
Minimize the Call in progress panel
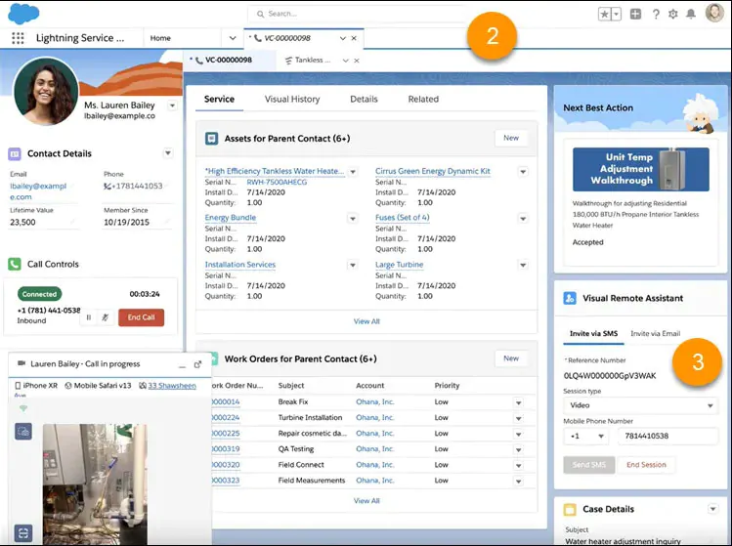coord(180,364)
